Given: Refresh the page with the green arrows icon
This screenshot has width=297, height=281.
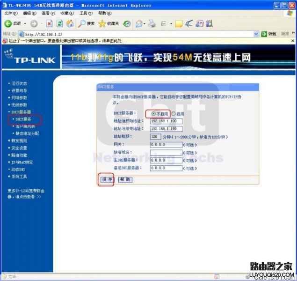Looking at the screenshot, I should click(x=60, y=24).
